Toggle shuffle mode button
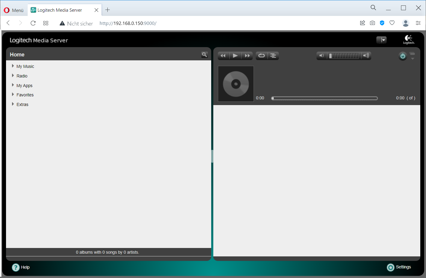The width and height of the screenshot is (426, 278). tap(273, 56)
